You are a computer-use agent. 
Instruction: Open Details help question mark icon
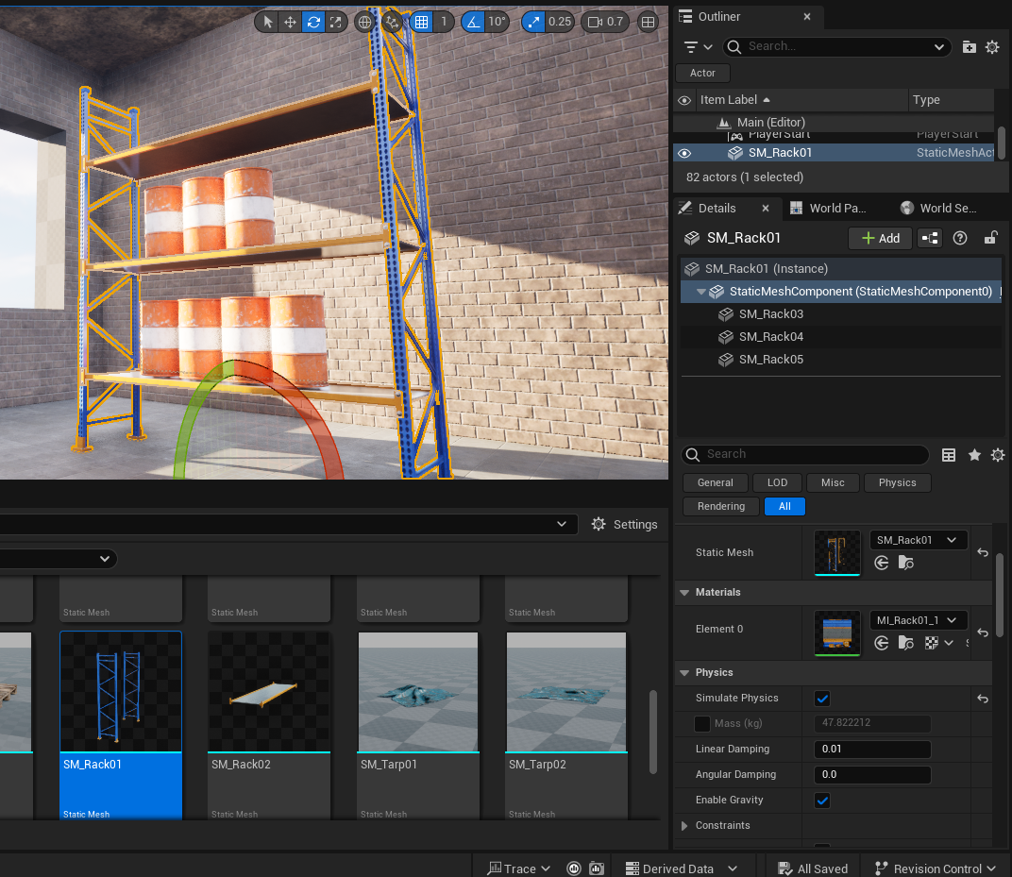pos(960,238)
